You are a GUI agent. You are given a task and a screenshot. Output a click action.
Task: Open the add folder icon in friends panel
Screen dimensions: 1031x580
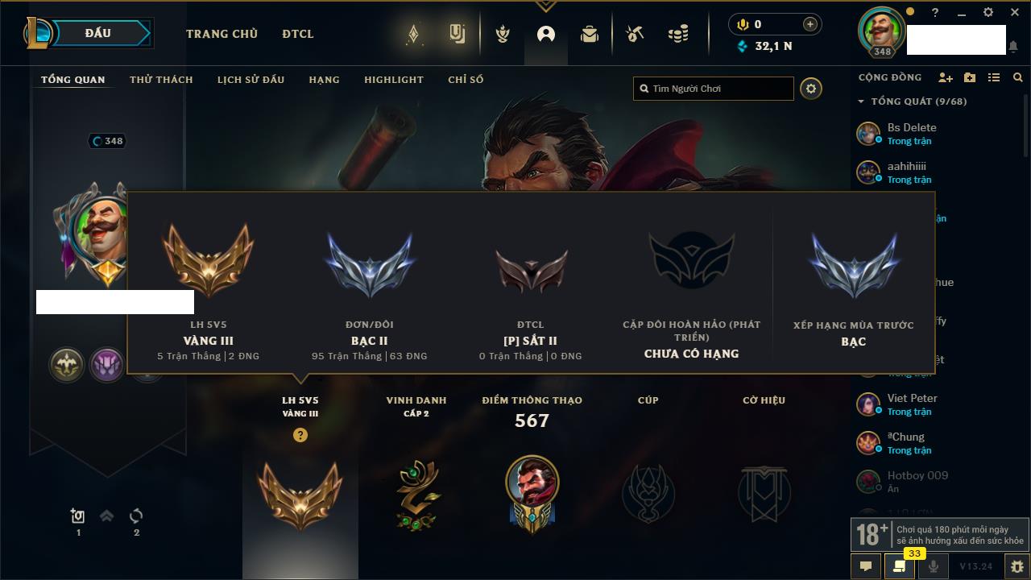(x=970, y=77)
